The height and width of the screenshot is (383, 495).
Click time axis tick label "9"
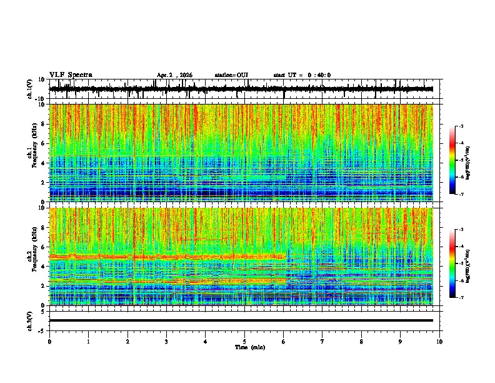click(x=400, y=342)
